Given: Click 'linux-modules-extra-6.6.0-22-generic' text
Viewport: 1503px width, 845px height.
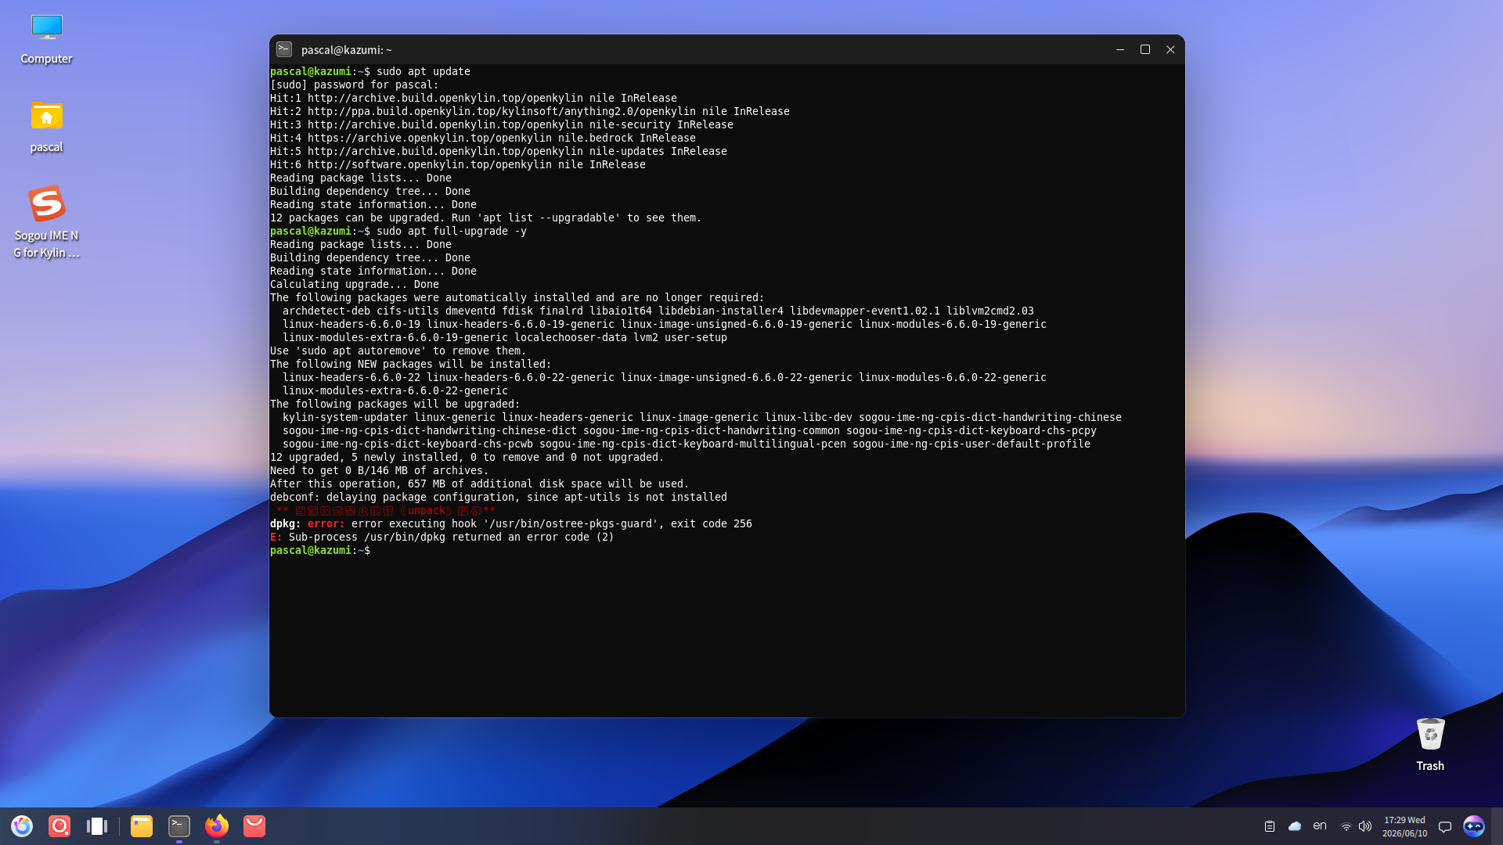Looking at the screenshot, I should tap(395, 390).
